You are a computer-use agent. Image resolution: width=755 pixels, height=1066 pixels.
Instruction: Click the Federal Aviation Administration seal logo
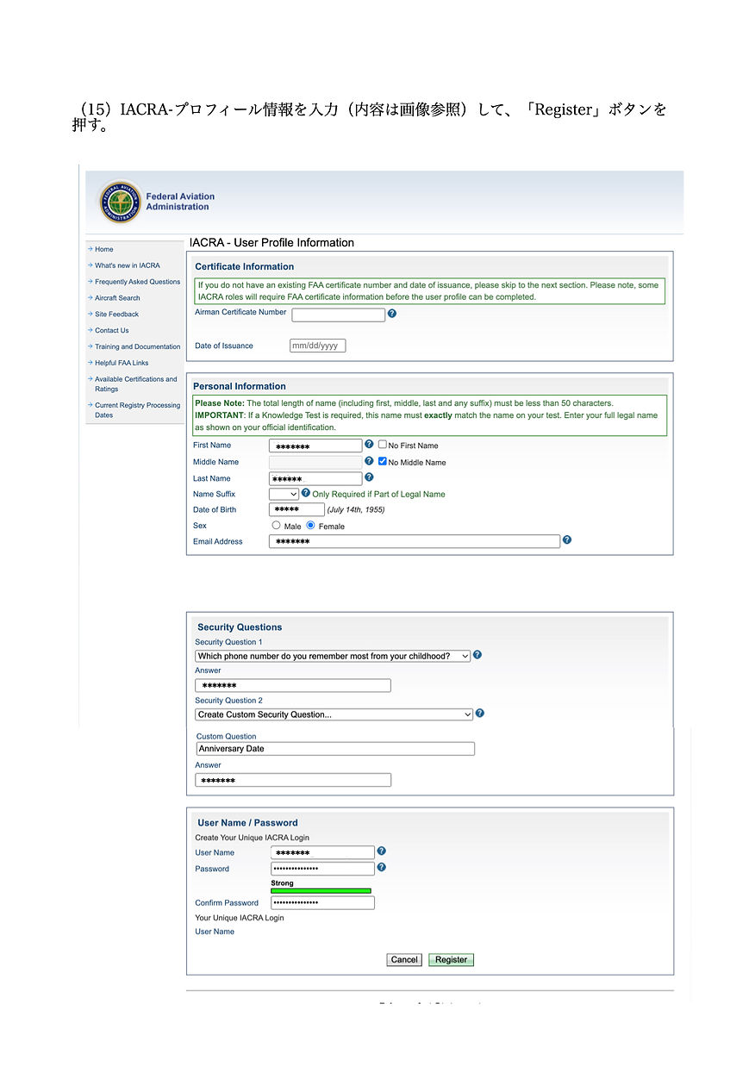click(x=120, y=202)
